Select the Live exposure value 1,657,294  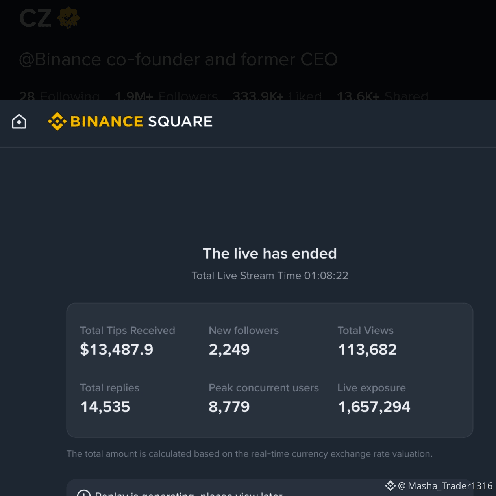pos(374,407)
